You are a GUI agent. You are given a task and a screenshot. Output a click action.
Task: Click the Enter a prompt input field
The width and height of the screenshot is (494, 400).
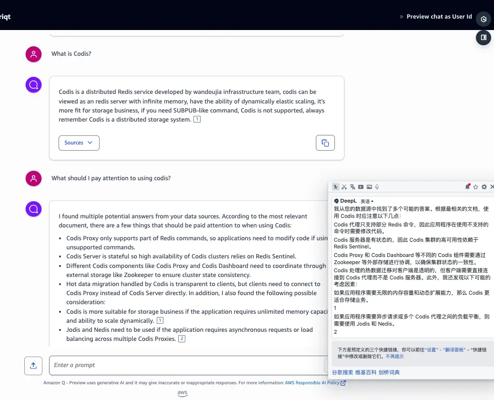[x=188, y=365]
